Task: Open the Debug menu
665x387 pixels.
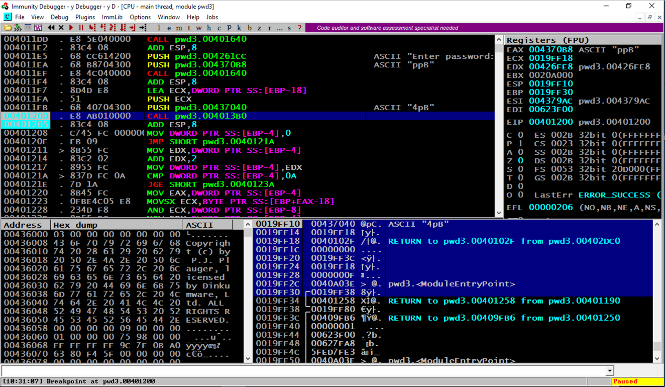Action: [60, 17]
